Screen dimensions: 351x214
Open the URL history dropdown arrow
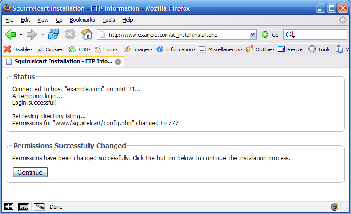point(252,34)
